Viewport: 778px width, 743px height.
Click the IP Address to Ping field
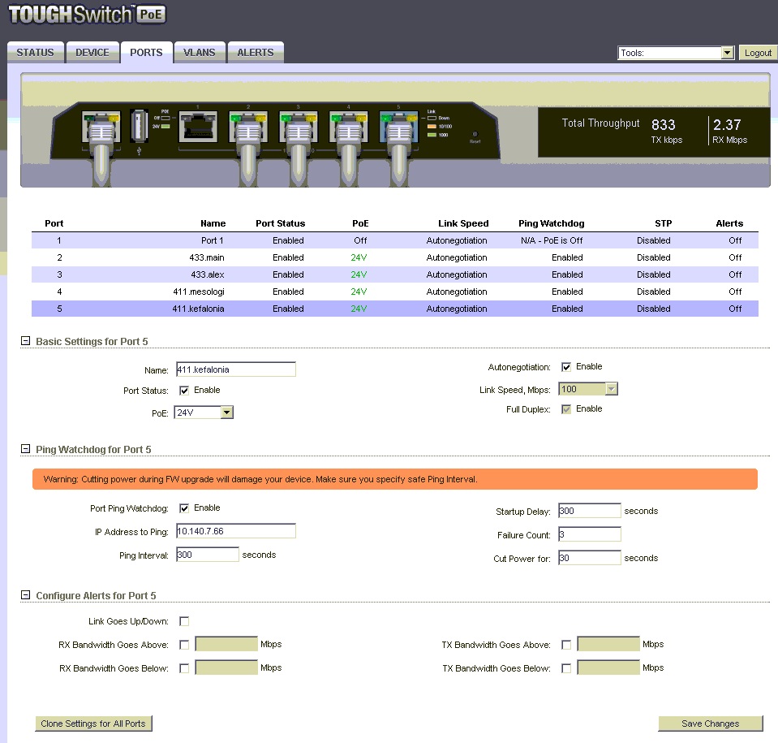coord(235,532)
